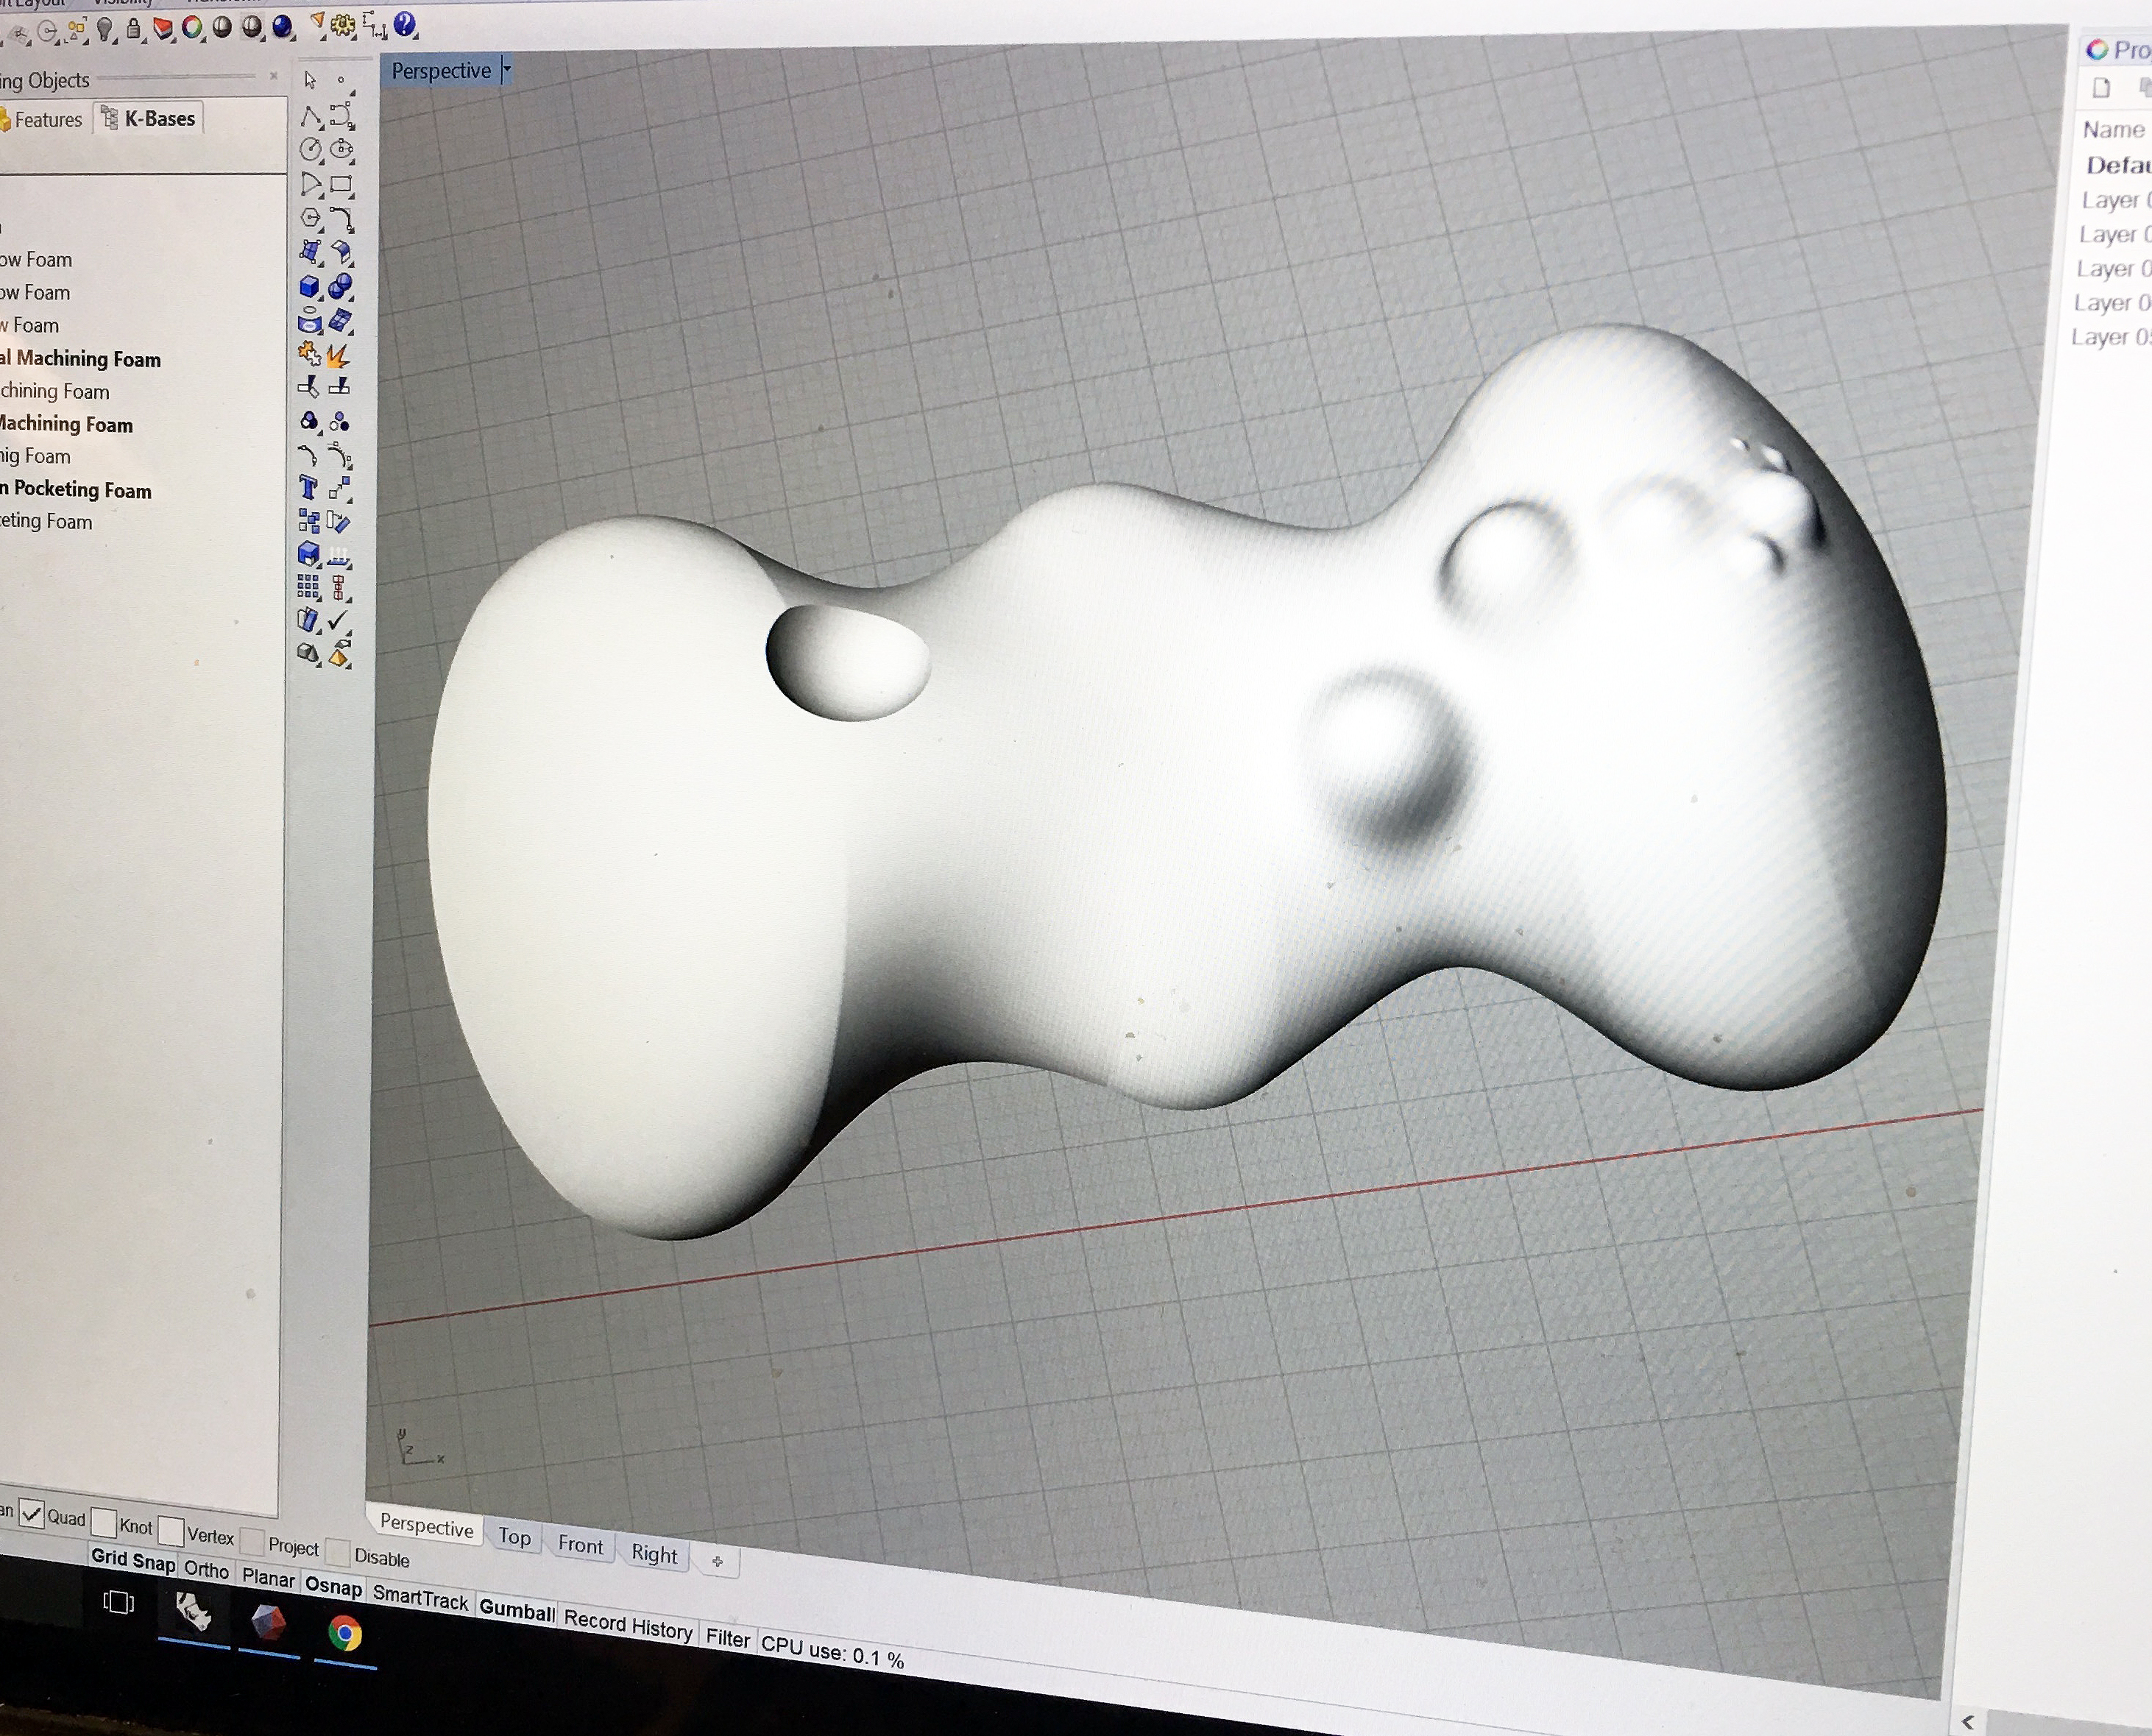
Task: Choose the Rectangle tool
Action: click(341, 185)
